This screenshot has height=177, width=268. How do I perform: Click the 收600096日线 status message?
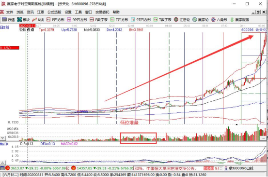(241, 168)
